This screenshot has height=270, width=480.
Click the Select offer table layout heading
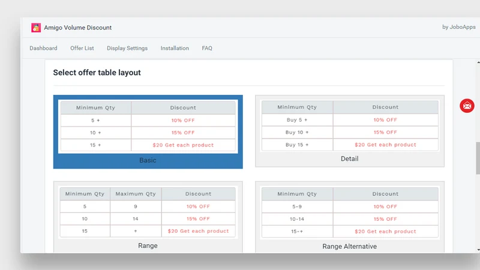tap(97, 73)
